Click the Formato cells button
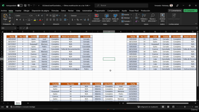The width and height of the screenshot is (199, 112). [127, 21]
